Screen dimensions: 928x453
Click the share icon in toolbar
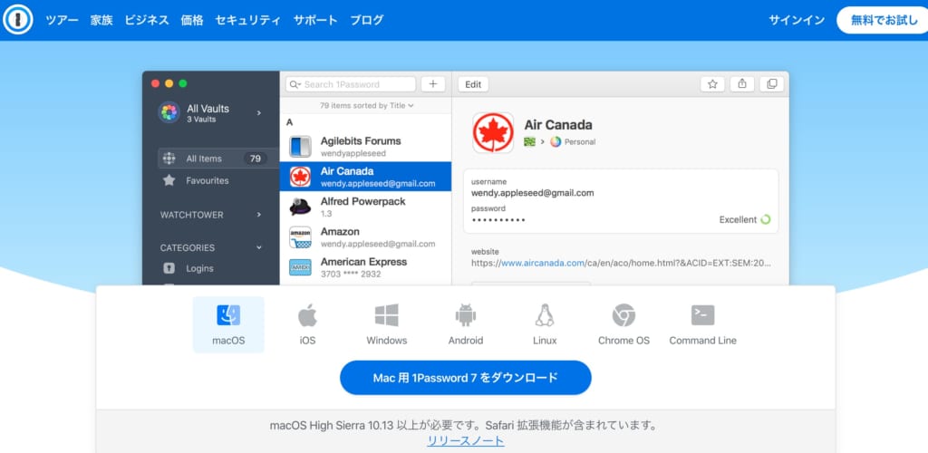point(742,84)
